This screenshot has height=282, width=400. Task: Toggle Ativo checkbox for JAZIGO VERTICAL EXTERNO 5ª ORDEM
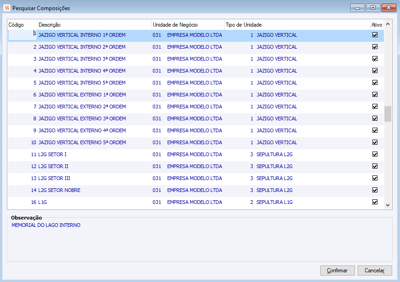point(375,142)
